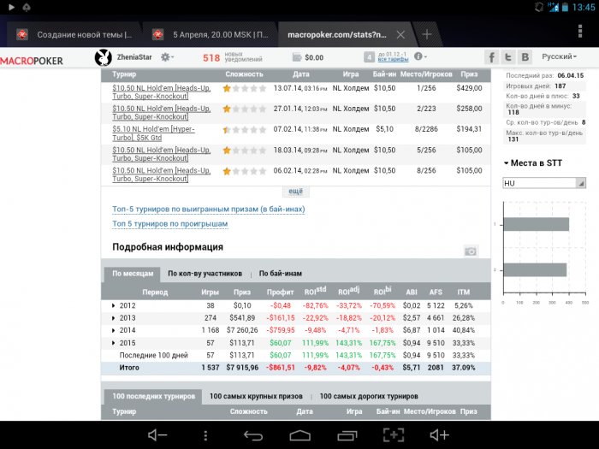Image resolution: width=599 pixels, height=449 pixels.
Task: Switch to По кол-ву участников tab
Action: point(205,274)
